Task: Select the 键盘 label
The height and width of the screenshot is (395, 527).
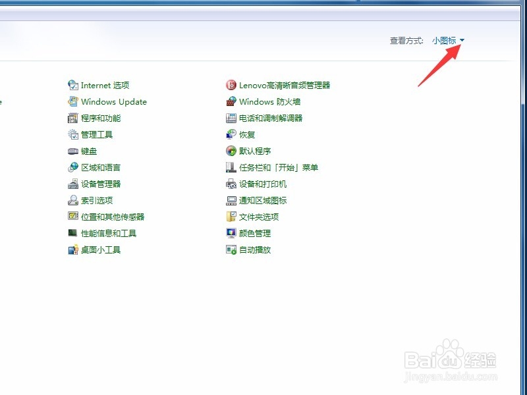Action: point(89,151)
